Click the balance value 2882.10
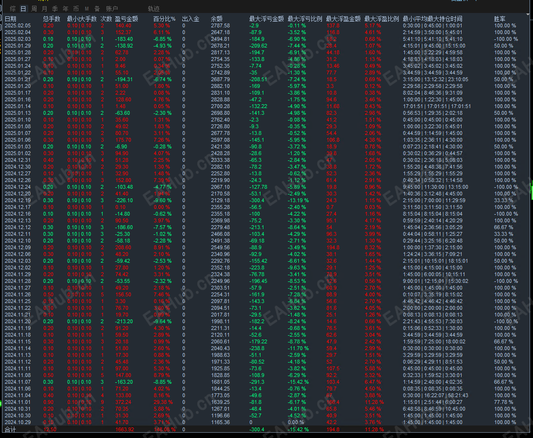533x438 pixels. pos(220,86)
